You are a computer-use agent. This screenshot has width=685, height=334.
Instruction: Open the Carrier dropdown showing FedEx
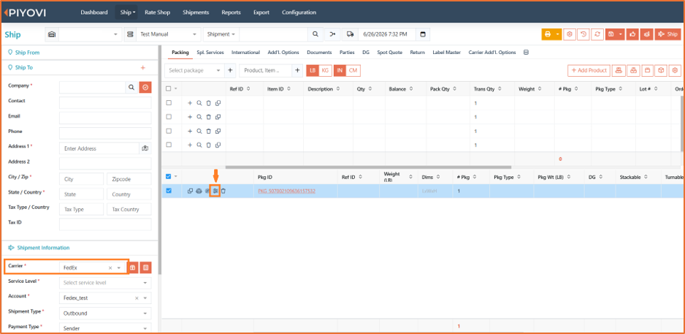pyautogui.click(x=92, y=267)
